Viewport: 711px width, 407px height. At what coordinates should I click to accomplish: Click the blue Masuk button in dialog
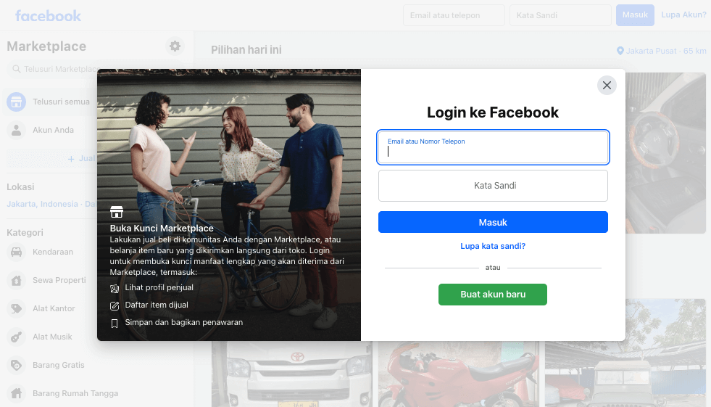(493, 222)
